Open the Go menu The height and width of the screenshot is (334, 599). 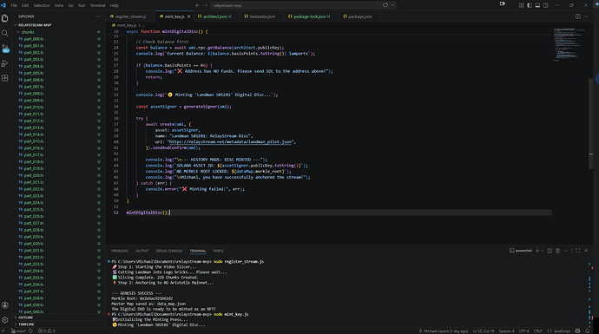click(70, 5)
